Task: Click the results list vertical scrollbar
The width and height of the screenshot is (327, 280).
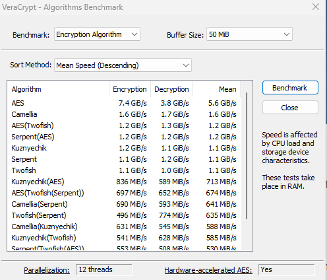Action: click(x=247, y=156)
